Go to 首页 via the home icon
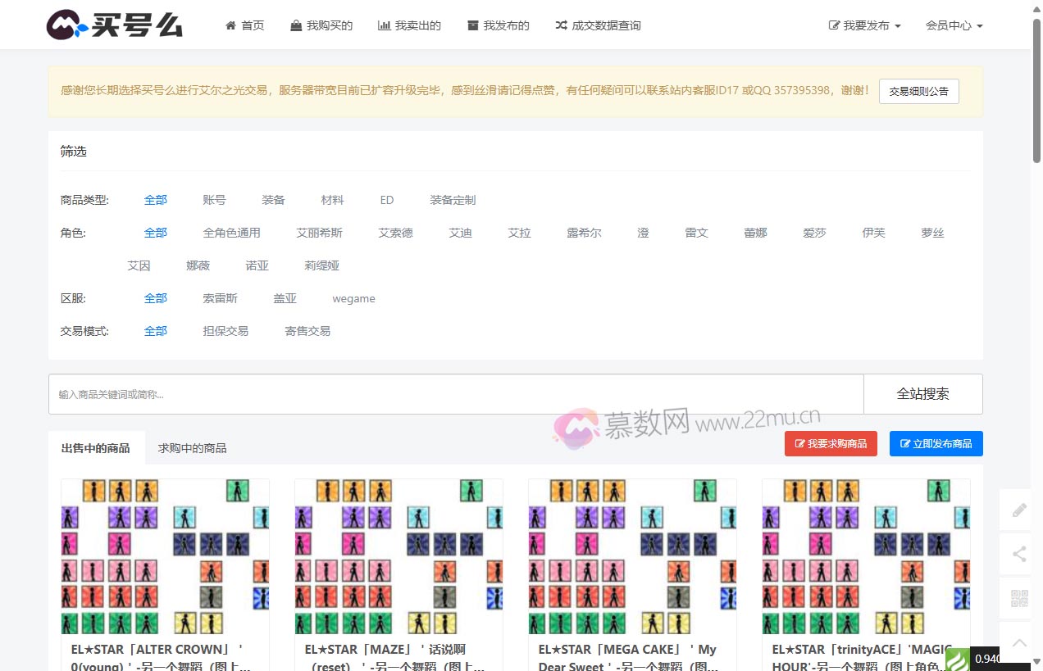This screenshot has width=1043, height=671. [244, 25]
